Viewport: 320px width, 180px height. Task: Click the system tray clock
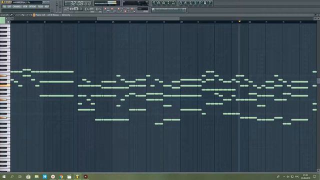tap(305, 176)
